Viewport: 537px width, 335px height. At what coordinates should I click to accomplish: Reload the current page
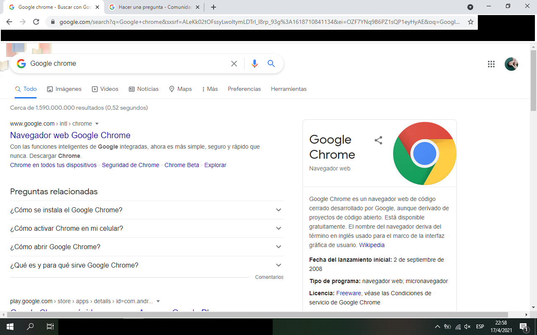(x=36, y=22)
